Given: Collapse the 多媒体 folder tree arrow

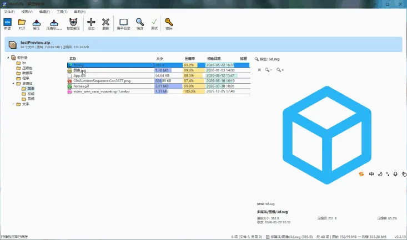Looking at the screenshot, I should pyautogui.click(x=13, y=84).
